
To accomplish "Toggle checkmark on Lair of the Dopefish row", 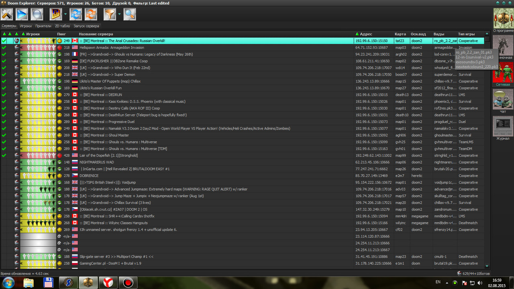I will click(4, 155).
